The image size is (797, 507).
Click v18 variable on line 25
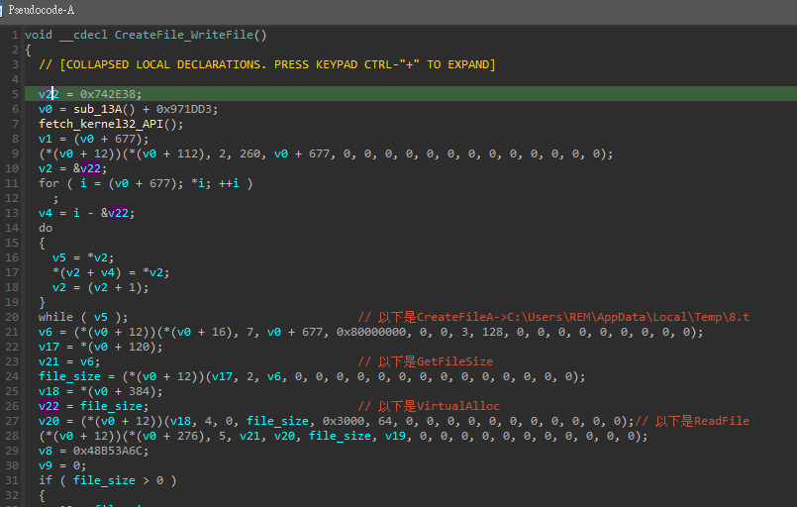[49, 391]
